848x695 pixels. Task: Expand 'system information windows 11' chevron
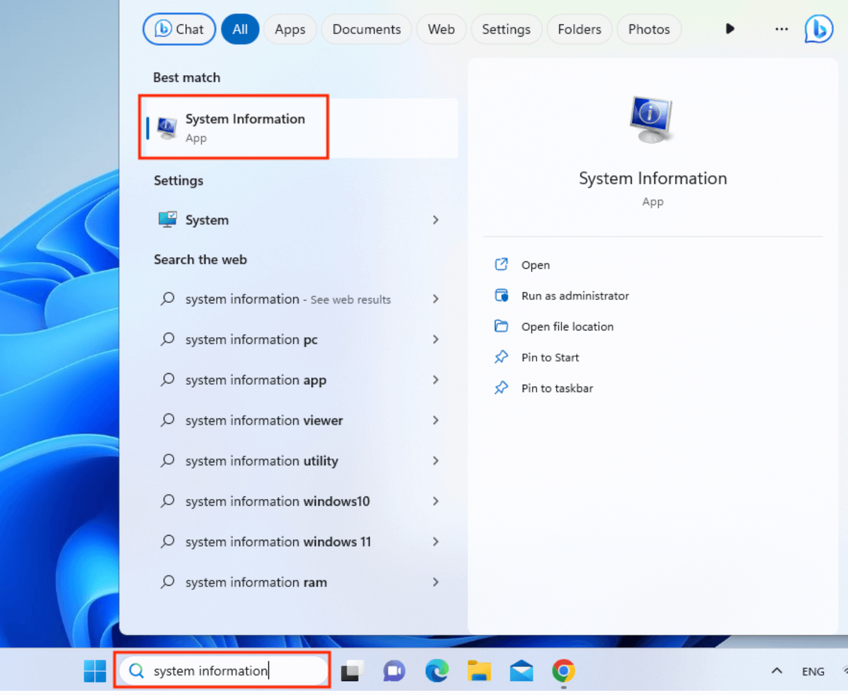coord(436,541)
